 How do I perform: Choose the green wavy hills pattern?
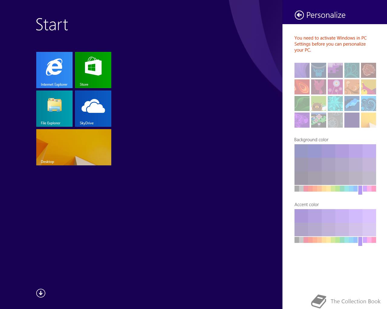[x=302, y=104]
